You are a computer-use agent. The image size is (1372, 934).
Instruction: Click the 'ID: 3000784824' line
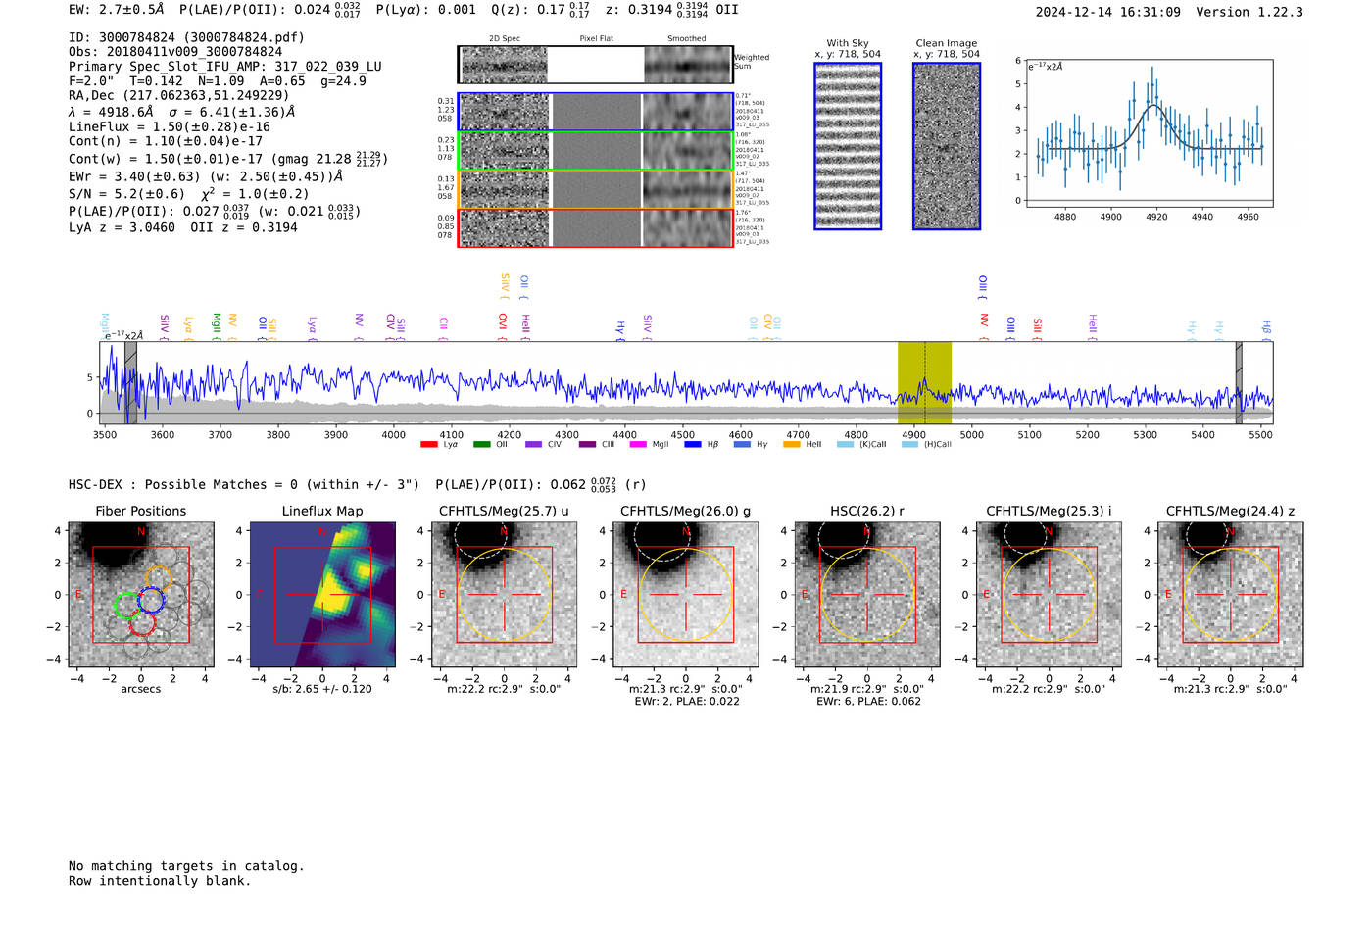[x=186, y=37]
